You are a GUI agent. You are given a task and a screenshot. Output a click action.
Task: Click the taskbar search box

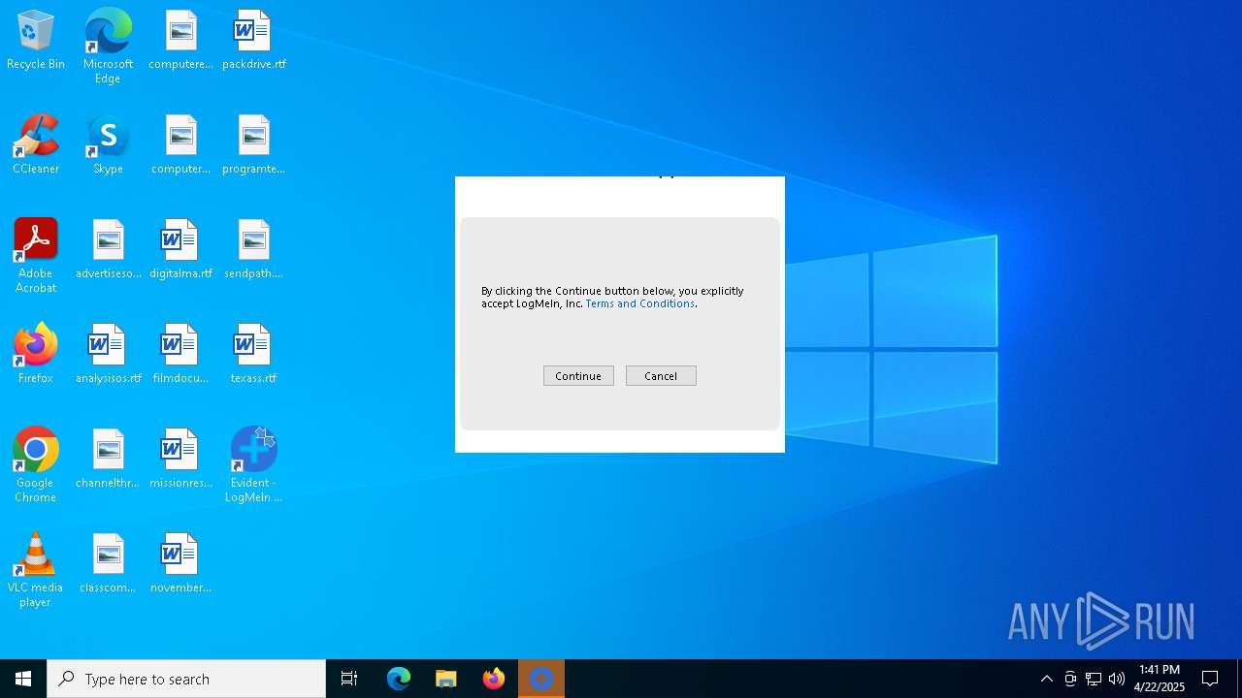[x=186, y=679]
